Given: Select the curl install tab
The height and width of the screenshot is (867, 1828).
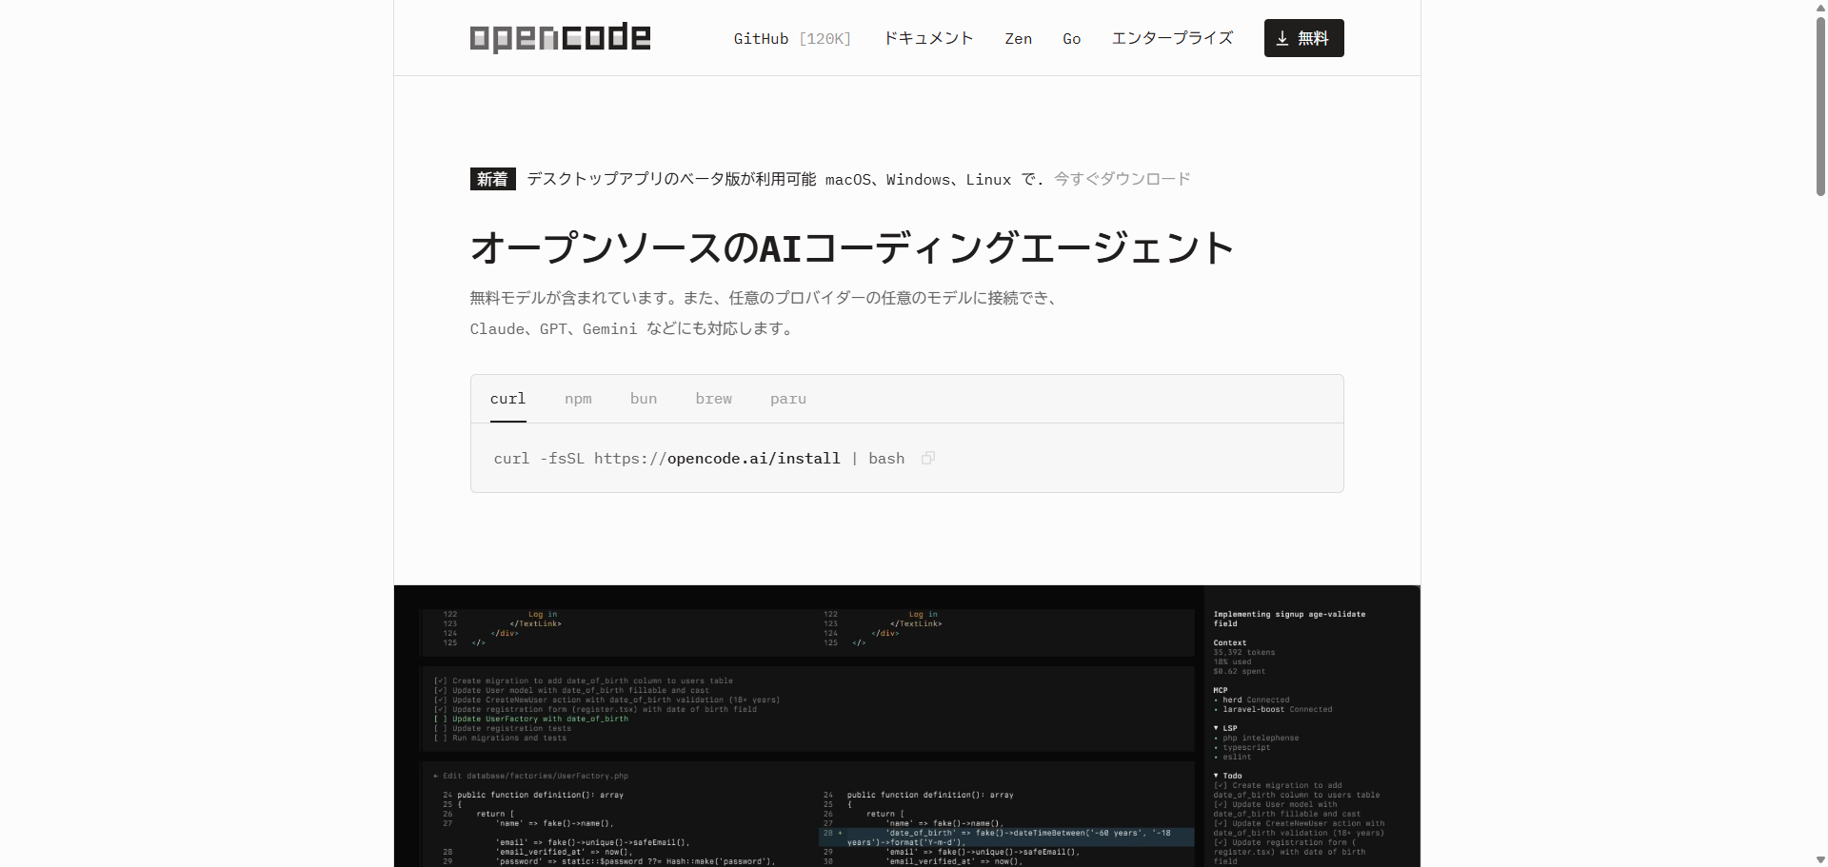Looking at the screenshot, I should (x=507, y=399).
